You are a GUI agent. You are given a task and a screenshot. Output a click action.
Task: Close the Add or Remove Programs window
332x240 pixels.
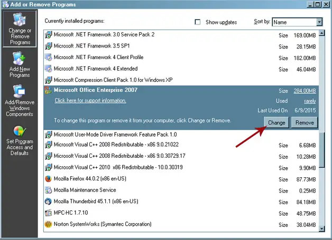click(x=326, y=4)
